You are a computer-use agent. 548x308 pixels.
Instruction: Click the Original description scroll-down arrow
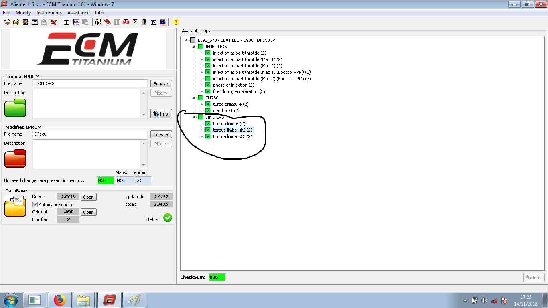click(144, 115)
